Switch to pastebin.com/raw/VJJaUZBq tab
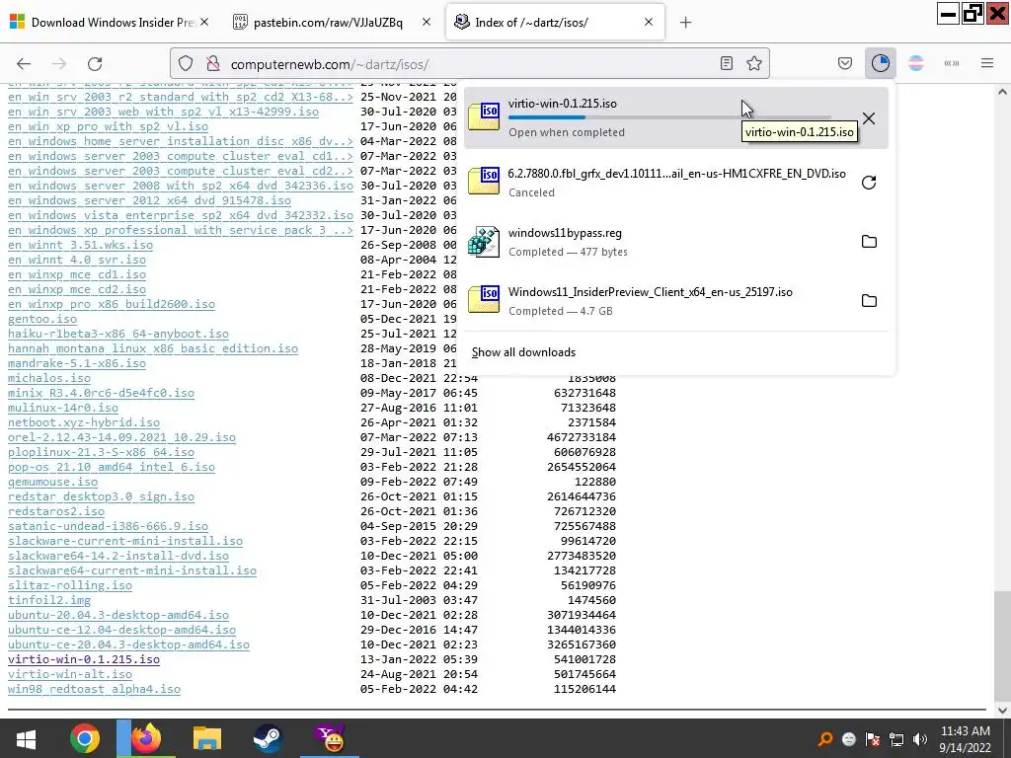 pos(328,23)
